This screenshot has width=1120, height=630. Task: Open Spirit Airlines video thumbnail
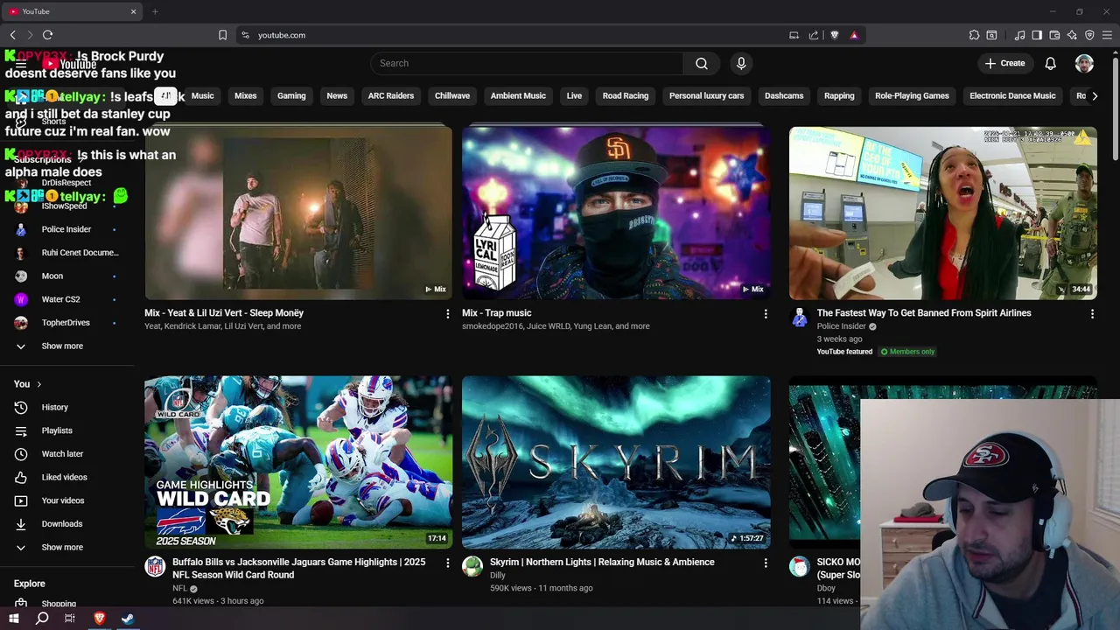(942, 213)
